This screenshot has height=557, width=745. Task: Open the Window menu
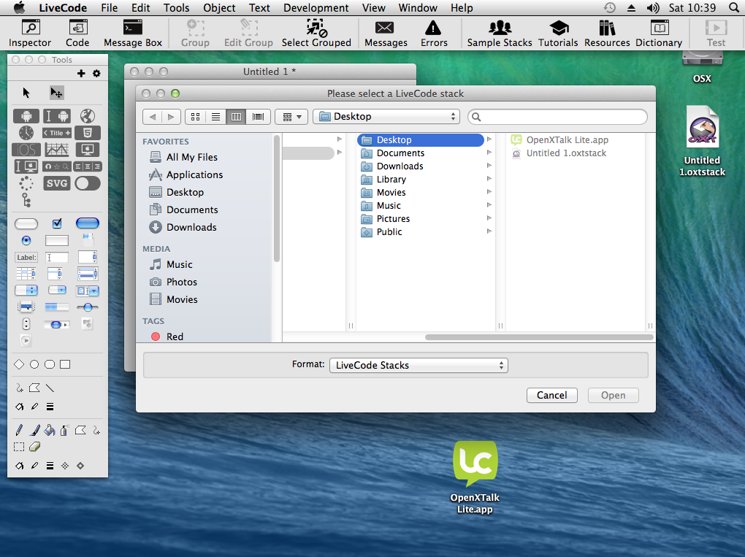pos(418,7)
